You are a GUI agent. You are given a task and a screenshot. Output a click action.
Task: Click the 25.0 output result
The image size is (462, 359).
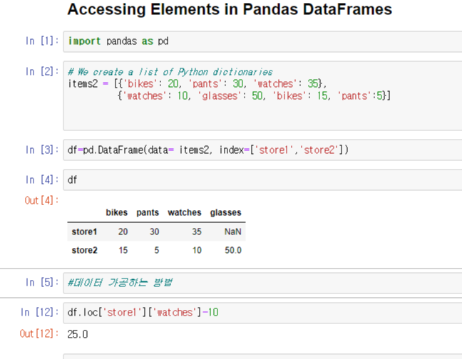(78, 335)
